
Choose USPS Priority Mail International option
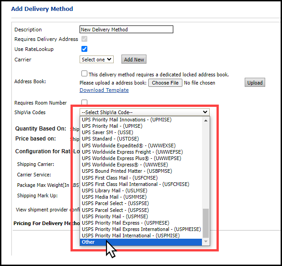click(130, 236)
